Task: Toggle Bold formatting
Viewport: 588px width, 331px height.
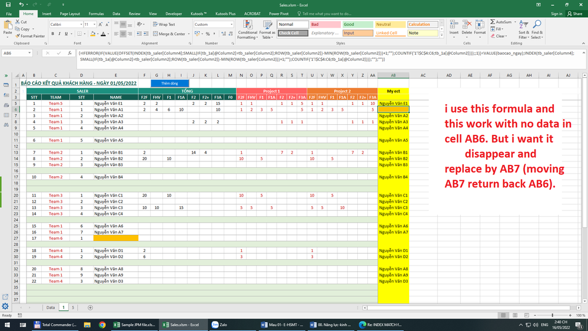Action: pos(52,34)
